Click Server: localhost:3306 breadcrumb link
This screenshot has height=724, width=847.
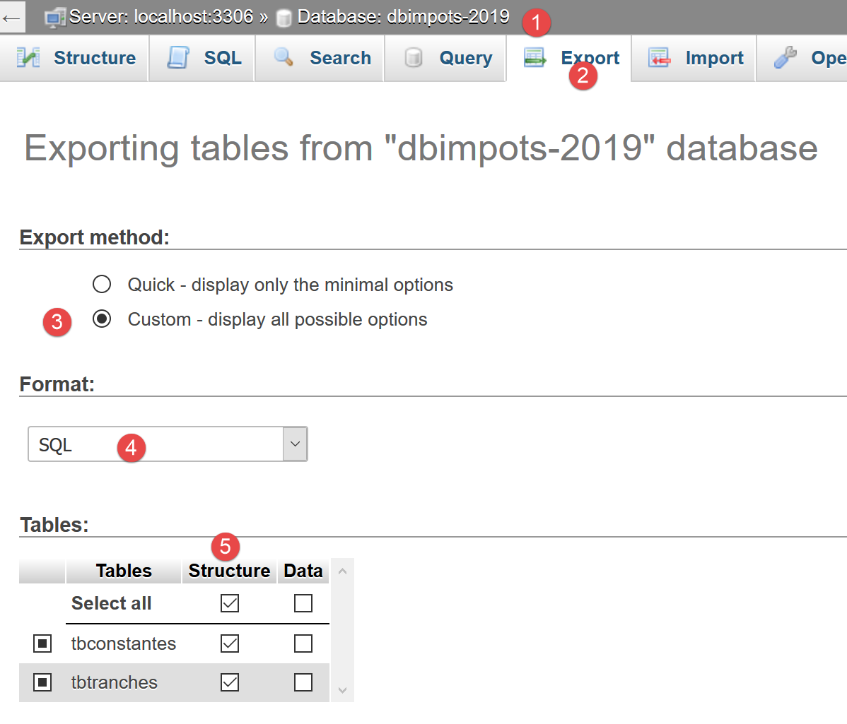click(160, 17)
